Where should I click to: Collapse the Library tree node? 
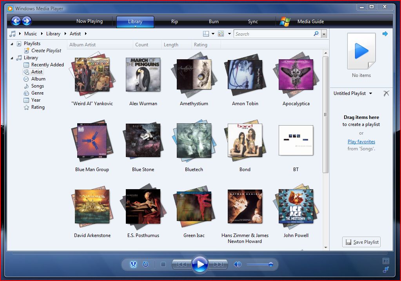12,58
